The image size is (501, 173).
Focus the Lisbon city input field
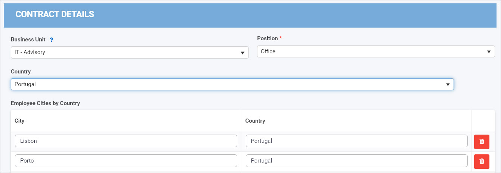pyautogui.click(x=126, y=141)
